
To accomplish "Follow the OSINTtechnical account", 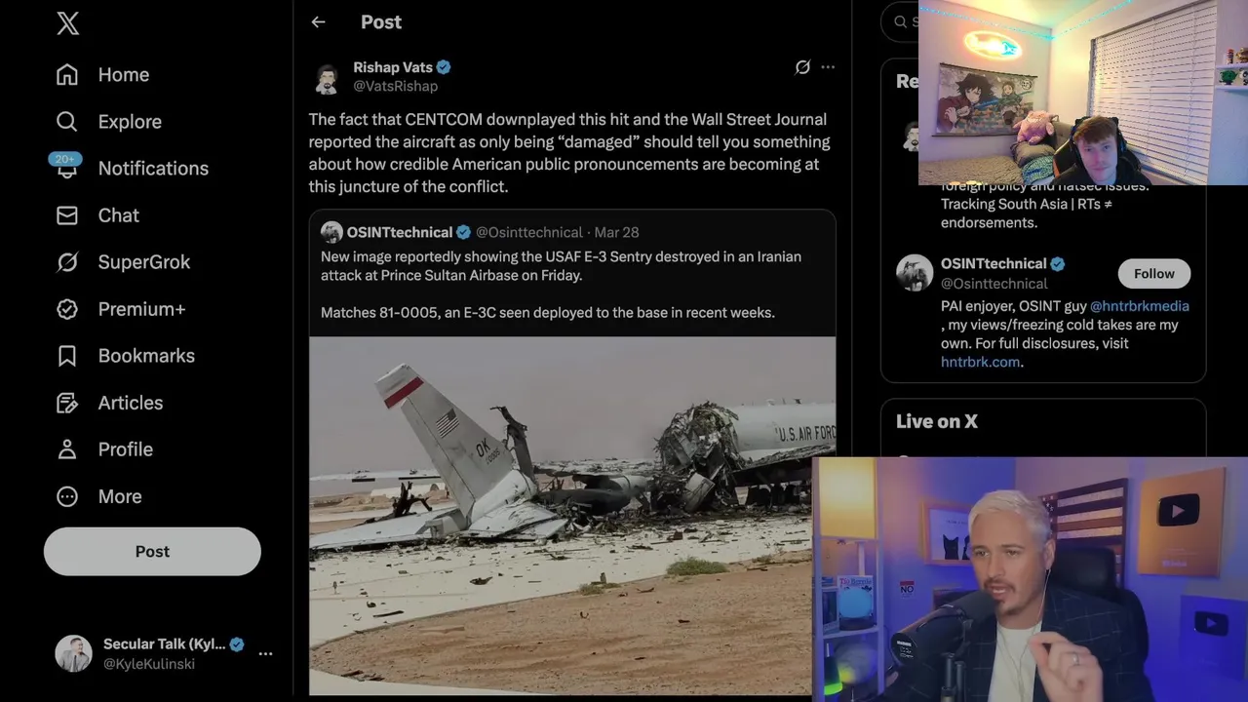I will pos(1154,274).
